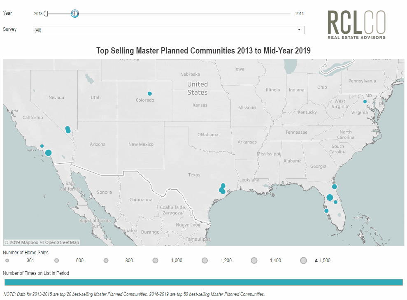Select the large central Florida dot

(330, 198)
